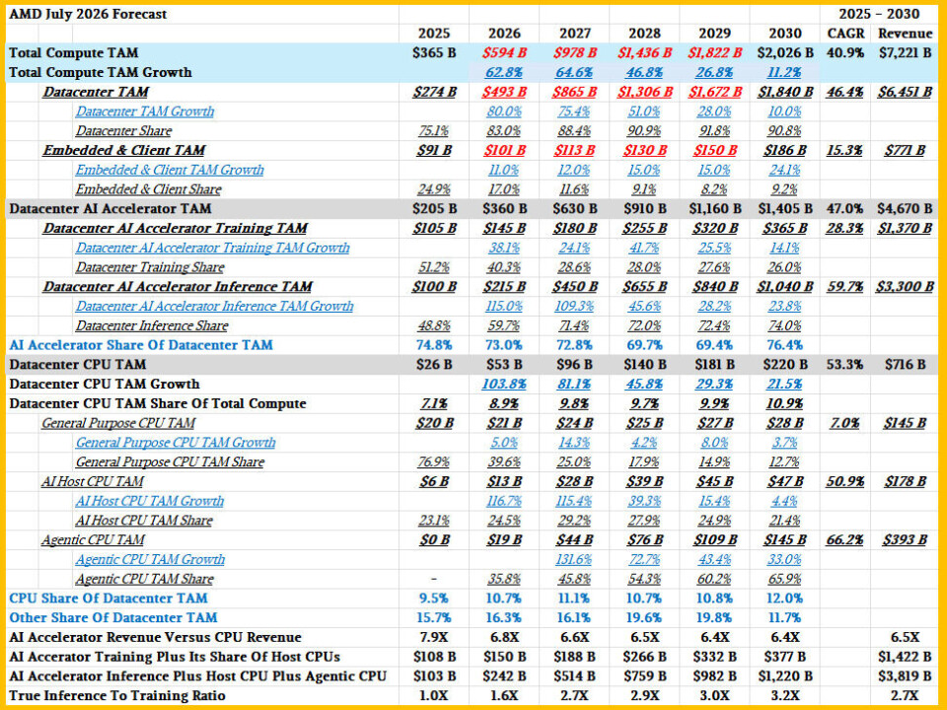Open the Datacenter TAM Growth row label link
This screenshot has height=710, width=947.
144,111
